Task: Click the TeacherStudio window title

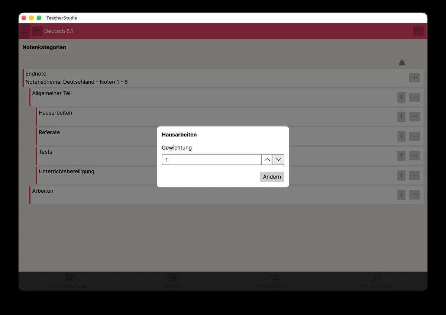Action: 62,18
